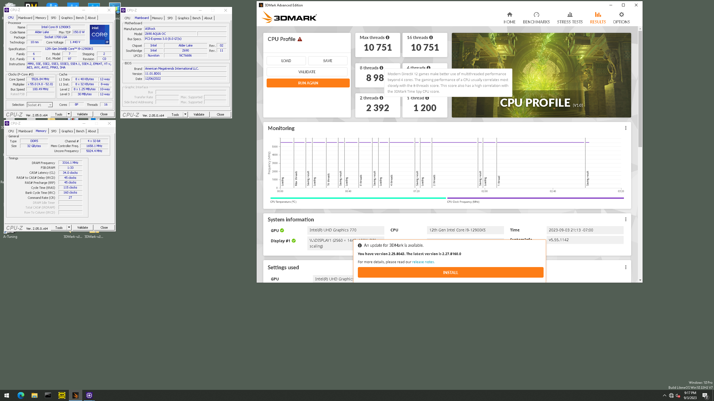Open the release notes link

pyautogui.click(x=423, y=262)
